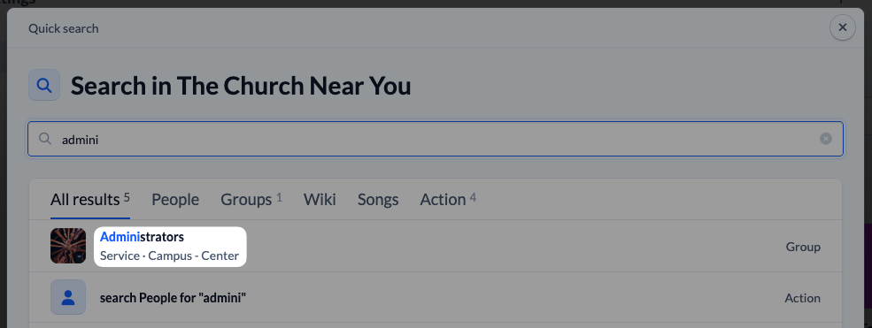This screenshot has width=872, height=328.
Task: Click the Group label on the Administrators row
Action: [x=803, y=247]
